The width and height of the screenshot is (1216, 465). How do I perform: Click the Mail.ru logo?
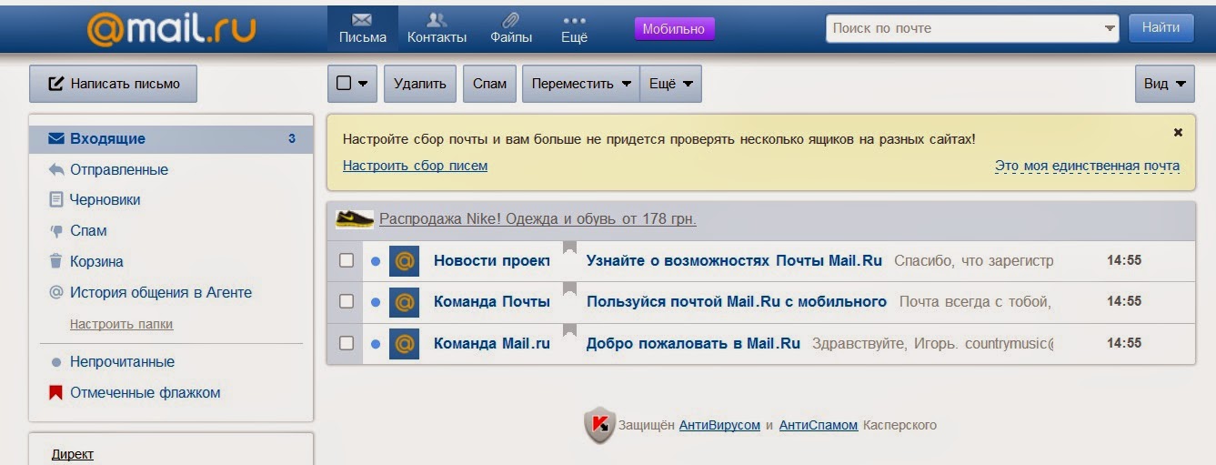click(171, 29)
